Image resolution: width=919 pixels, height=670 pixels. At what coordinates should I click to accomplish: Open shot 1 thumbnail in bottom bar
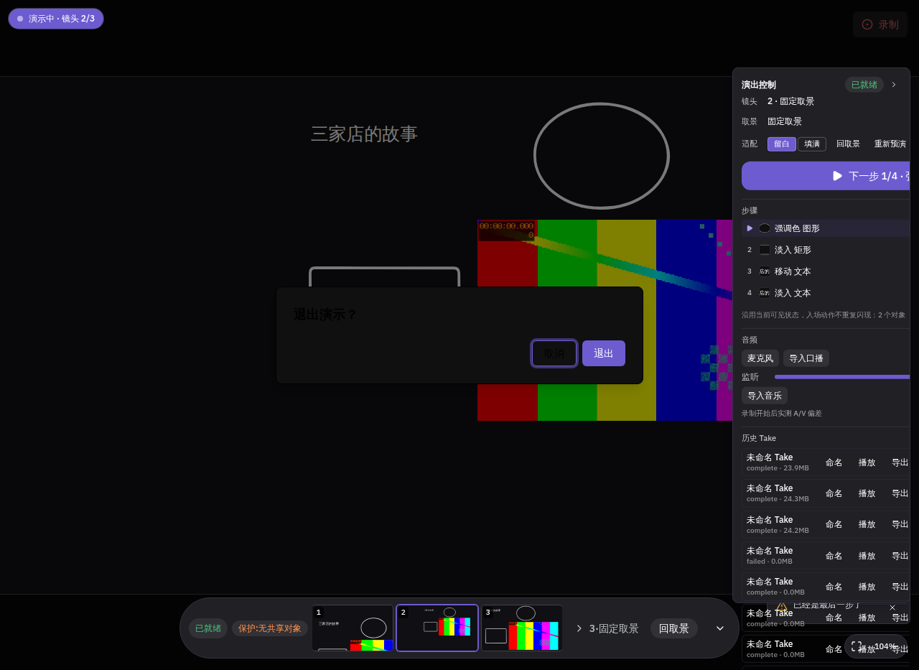coord(353,628)
